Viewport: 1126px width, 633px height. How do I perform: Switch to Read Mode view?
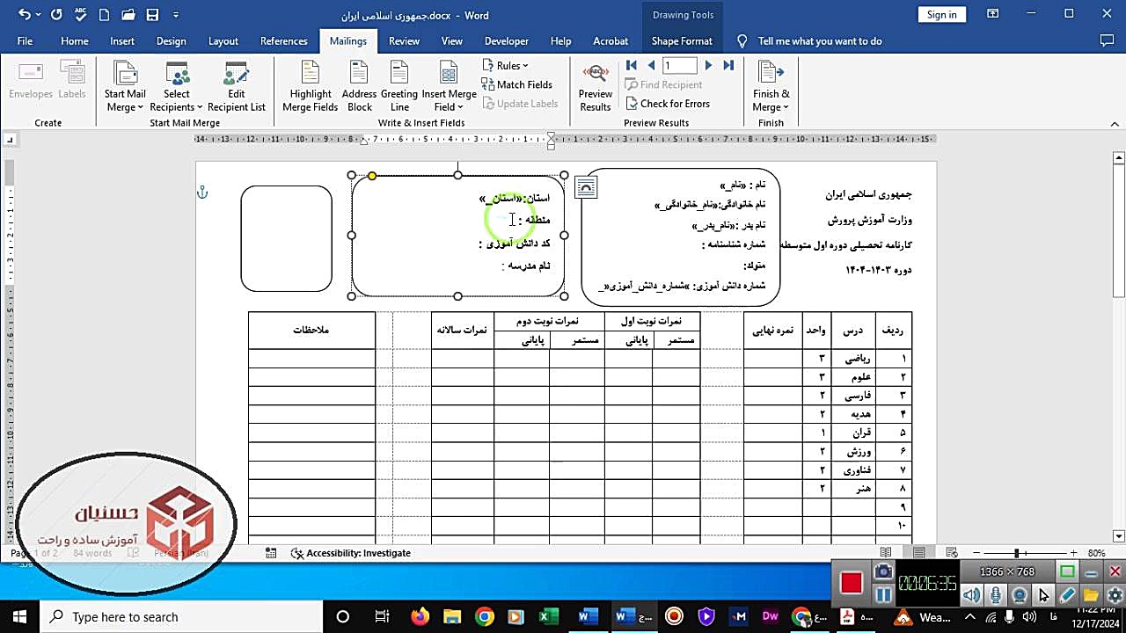pos(887,553)
